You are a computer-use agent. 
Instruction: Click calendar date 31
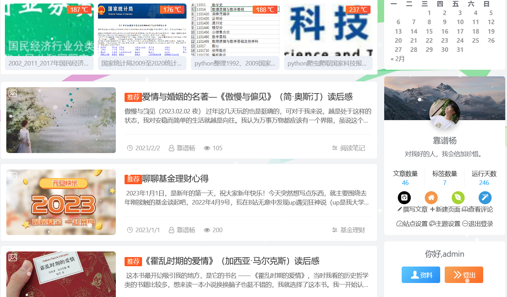pyautogui.click(x=460, y=50)
